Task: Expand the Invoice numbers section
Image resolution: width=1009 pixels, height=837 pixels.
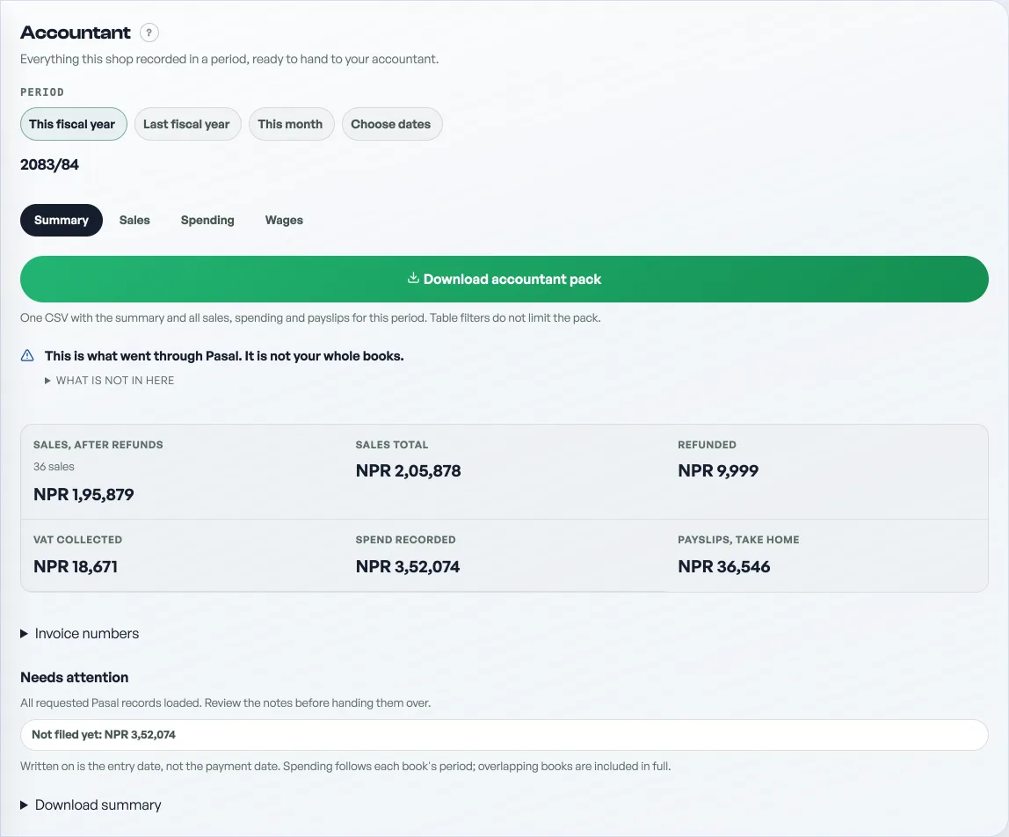Action: pyautogui.click(x=80, y=634)
